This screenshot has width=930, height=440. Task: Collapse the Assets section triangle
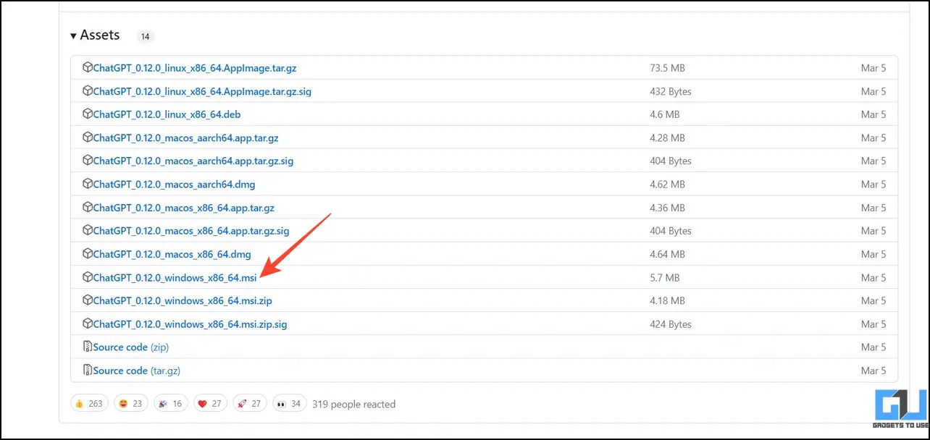74,35
